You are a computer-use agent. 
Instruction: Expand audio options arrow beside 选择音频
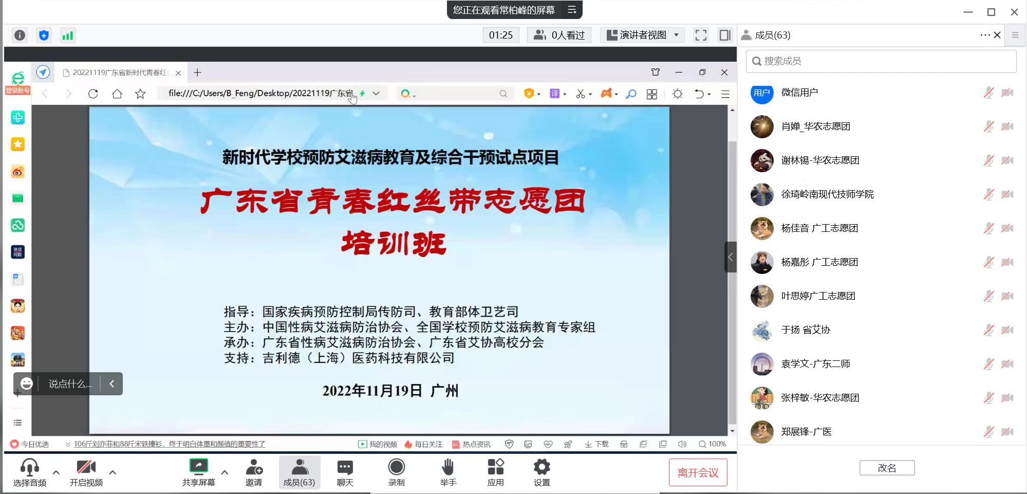56,472
